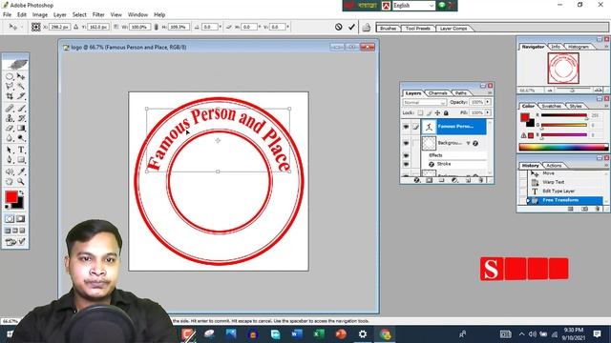This screenshot has height=343, width=611.
Task: Select the Slice tool
Action: 21,95
